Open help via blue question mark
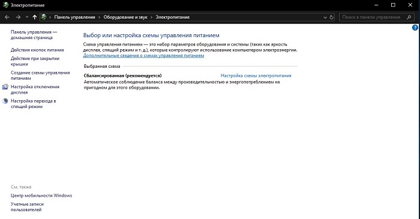Image resolution: width=420 pixels, height=219 pixels. (x=415, y=28)
